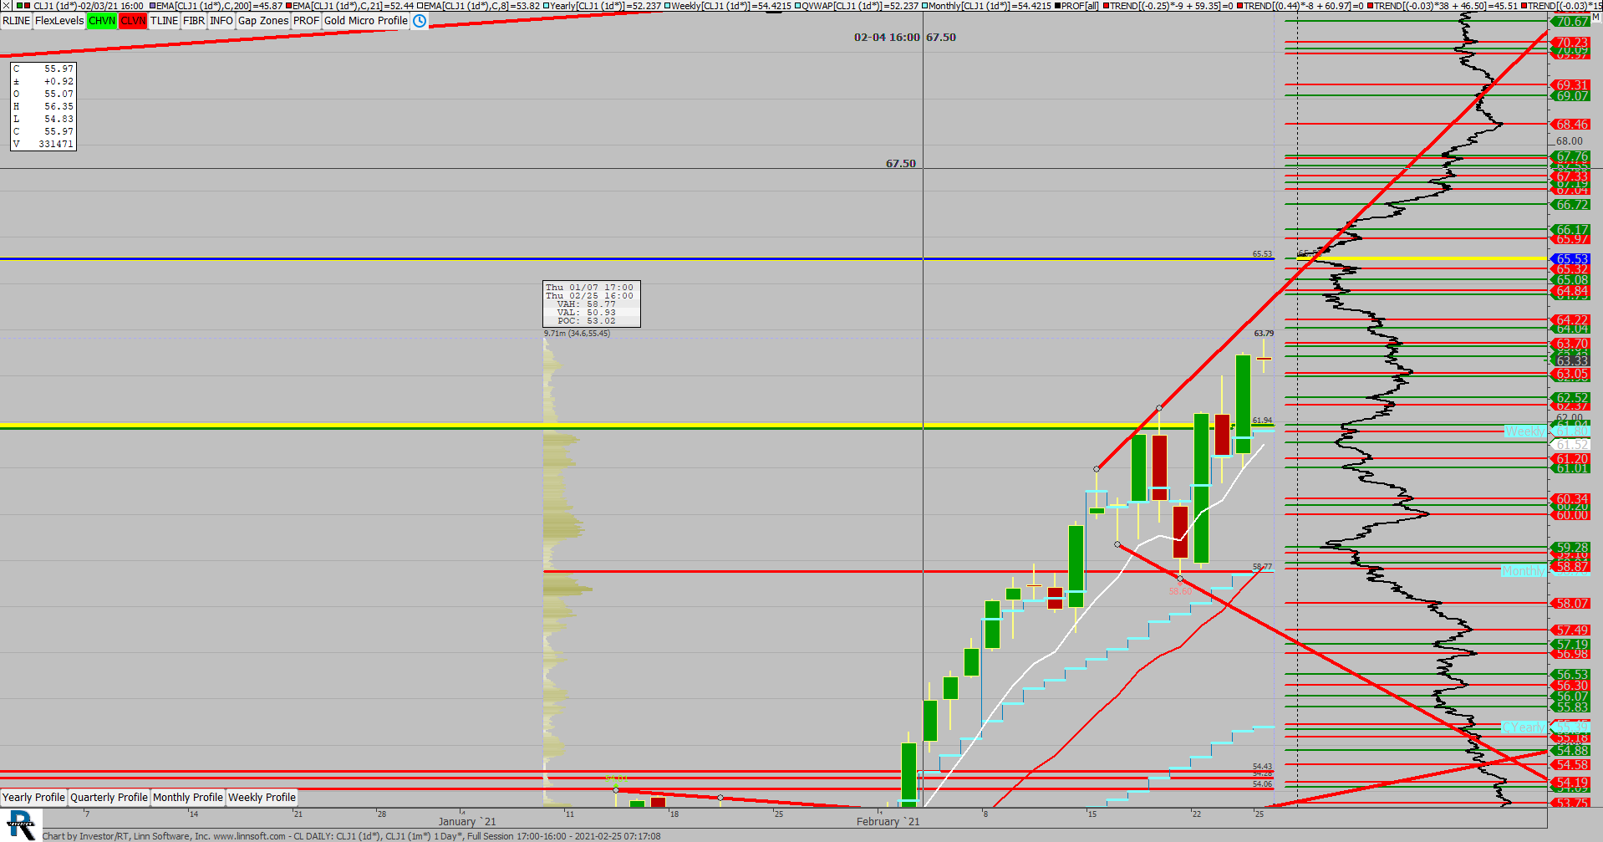The image size is (1603, 842).
Task: Click the profile VAH/VAL/POC info box
Action: click(592, 304)
